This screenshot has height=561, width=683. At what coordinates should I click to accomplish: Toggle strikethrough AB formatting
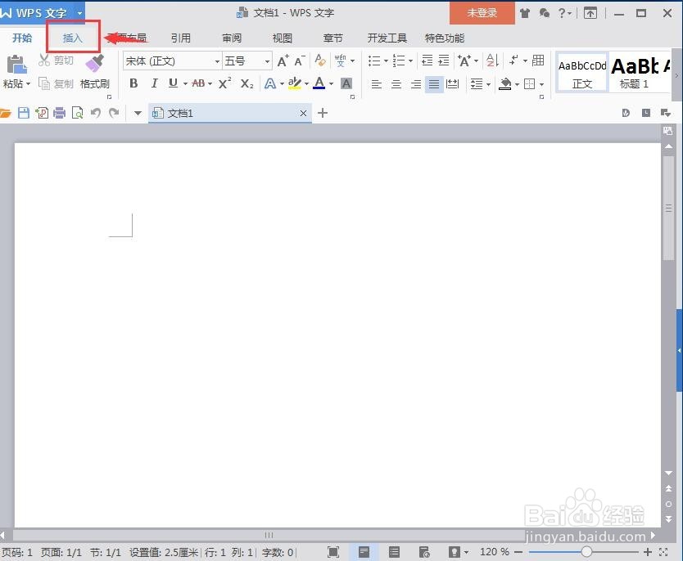click(198, 83)
